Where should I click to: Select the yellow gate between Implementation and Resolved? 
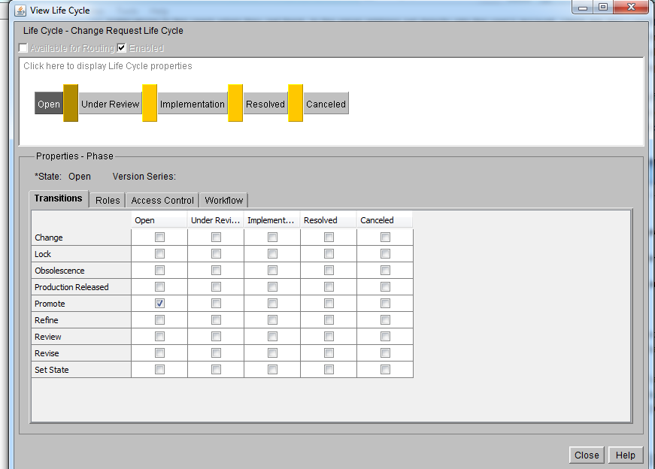click(x=235, y=103)
